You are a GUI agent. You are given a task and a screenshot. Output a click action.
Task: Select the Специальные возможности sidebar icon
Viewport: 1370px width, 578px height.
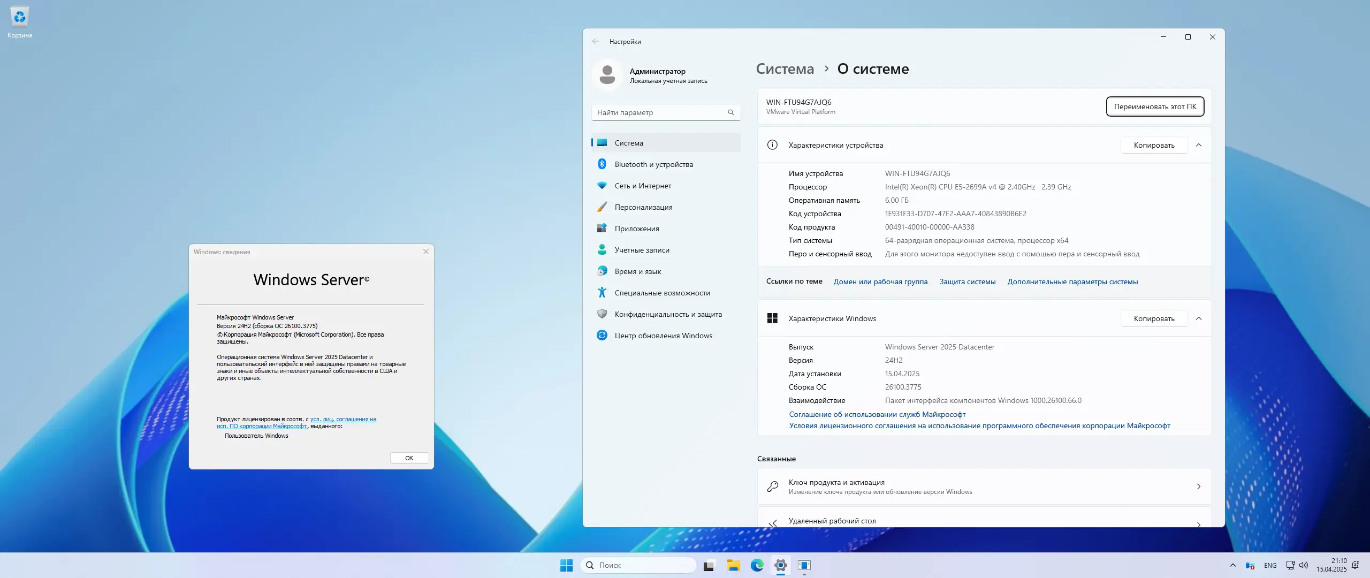tap(602, 292)
